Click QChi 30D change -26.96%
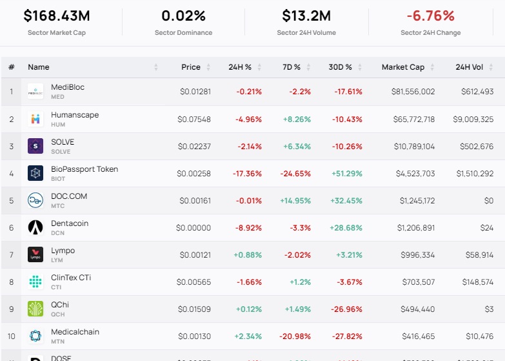Viewport: 505px width, 361px height. click(346, 309)
